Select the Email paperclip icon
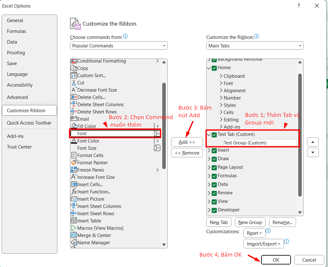This screenshot has height=267, width=328. coord(74,119)
